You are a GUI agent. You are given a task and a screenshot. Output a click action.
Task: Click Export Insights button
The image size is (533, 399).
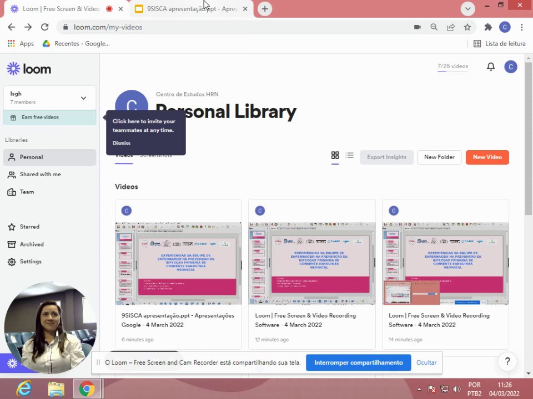point(386,157)
